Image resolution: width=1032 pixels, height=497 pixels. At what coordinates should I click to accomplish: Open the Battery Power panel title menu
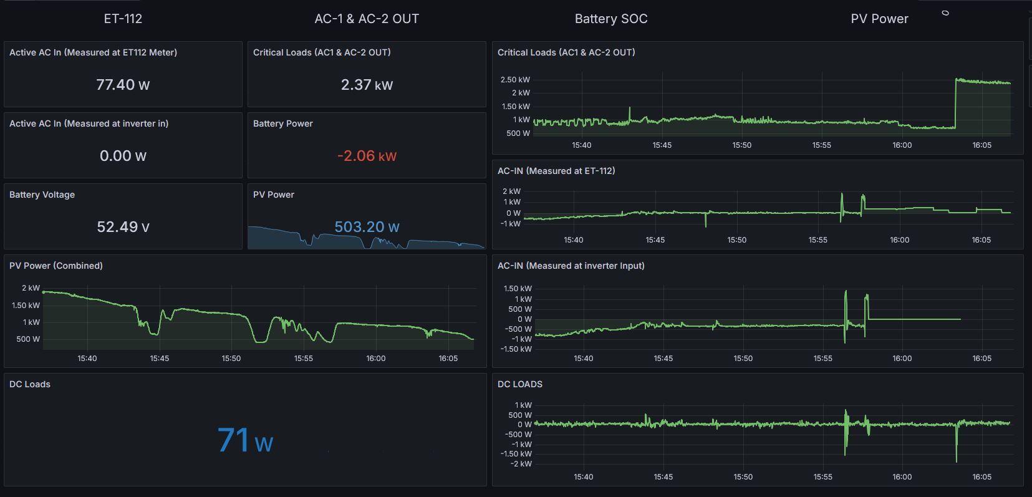point(282,123)
